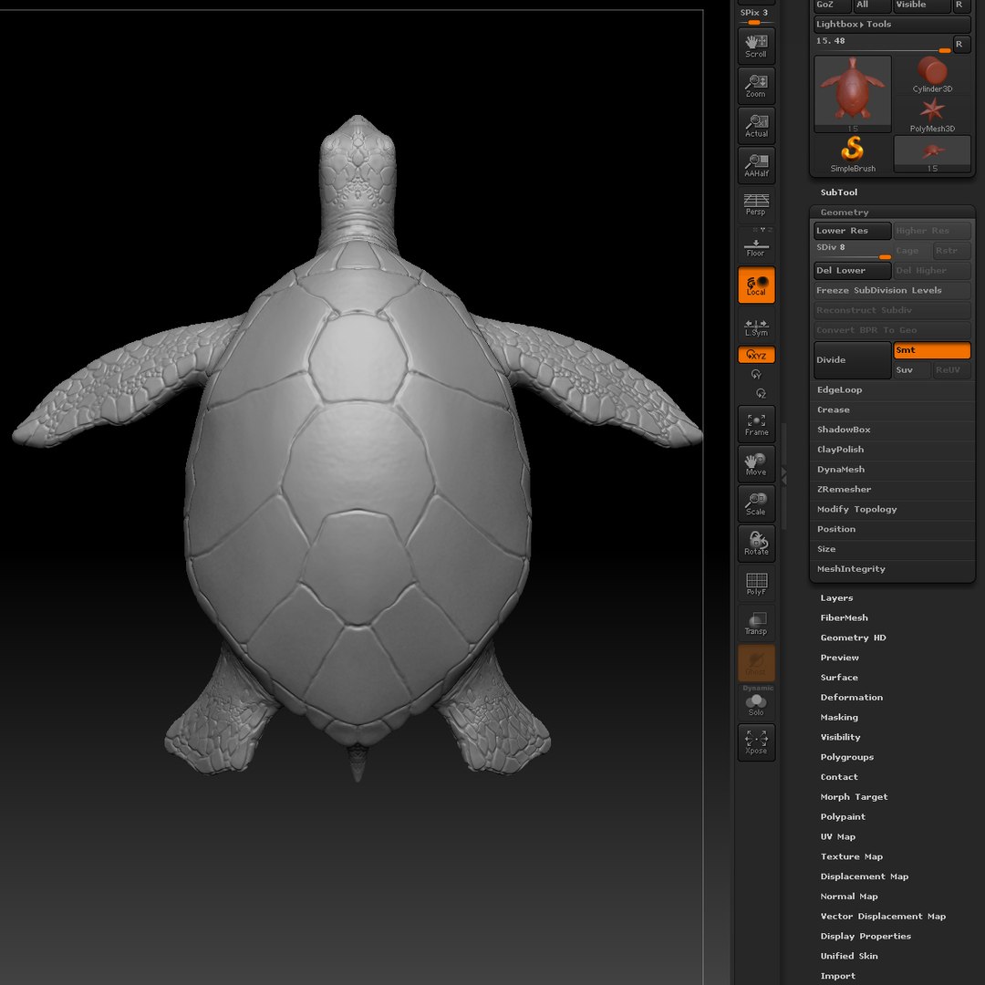985x985 pixels.
Task: Open the Masking section
Action: 839,718
